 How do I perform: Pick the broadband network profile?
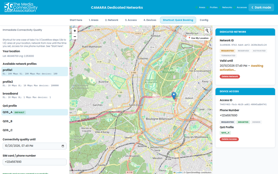coord(35,95)
